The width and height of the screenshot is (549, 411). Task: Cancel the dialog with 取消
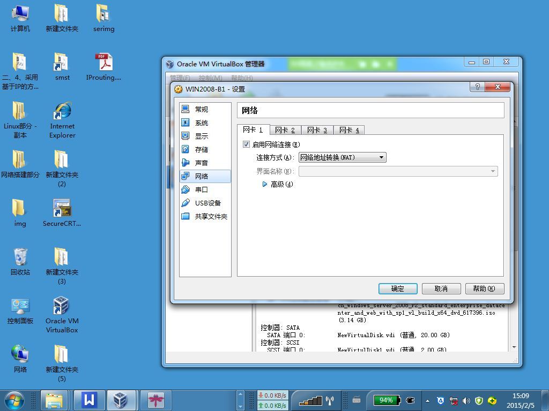tap(441, 288)
